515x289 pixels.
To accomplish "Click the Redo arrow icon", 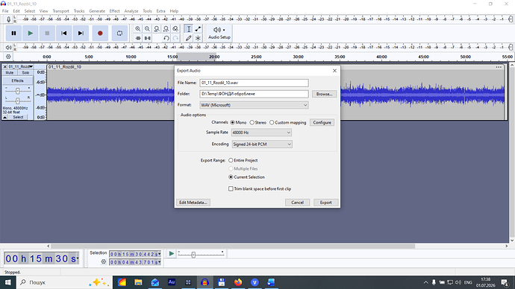I will tap(175, 38).
